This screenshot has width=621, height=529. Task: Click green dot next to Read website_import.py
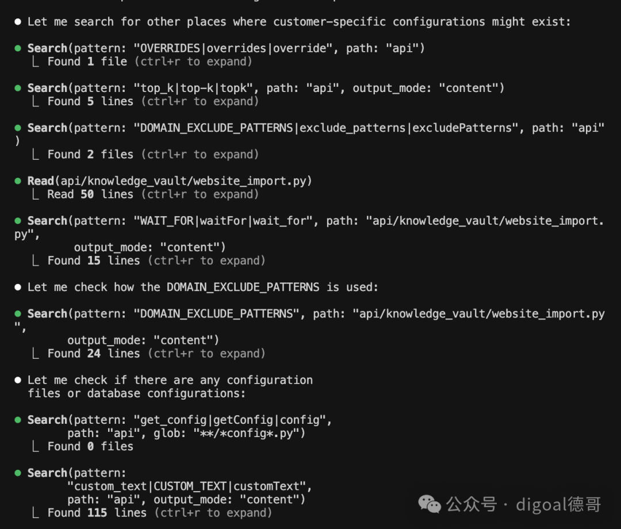click(18, 181)
